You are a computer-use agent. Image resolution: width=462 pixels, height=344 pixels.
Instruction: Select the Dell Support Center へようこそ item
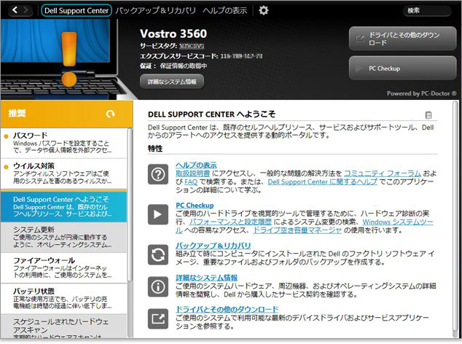pyautogui.click(x=63, y=207)
